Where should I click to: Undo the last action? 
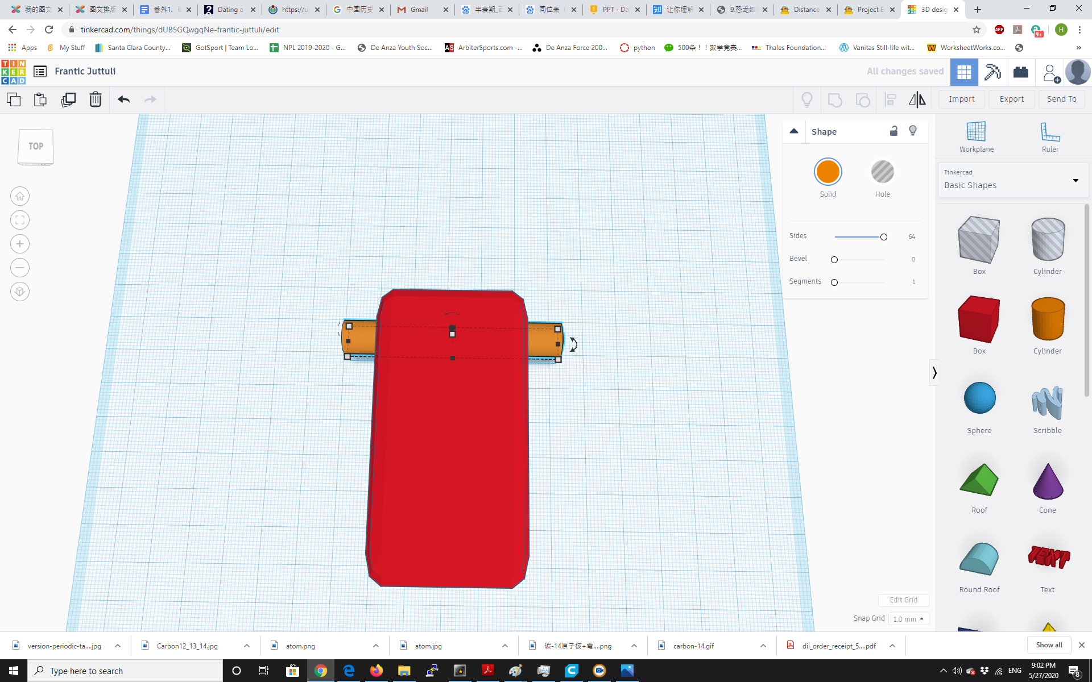[x=123, y=99]
